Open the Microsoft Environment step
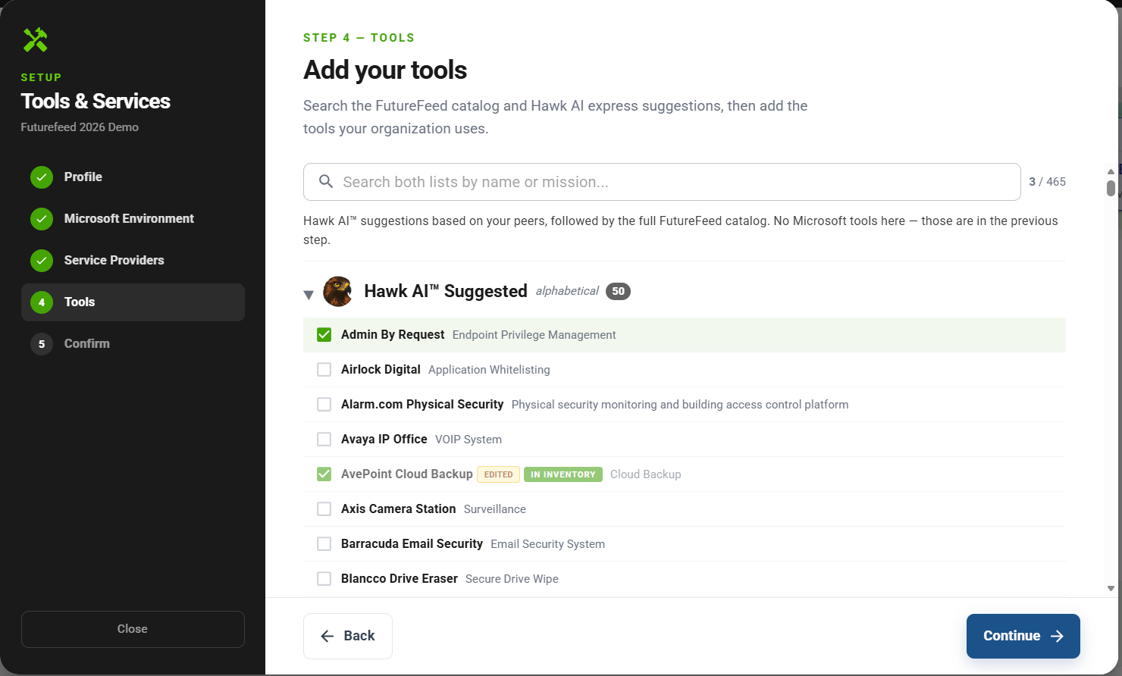 click(x=133, y=218)
